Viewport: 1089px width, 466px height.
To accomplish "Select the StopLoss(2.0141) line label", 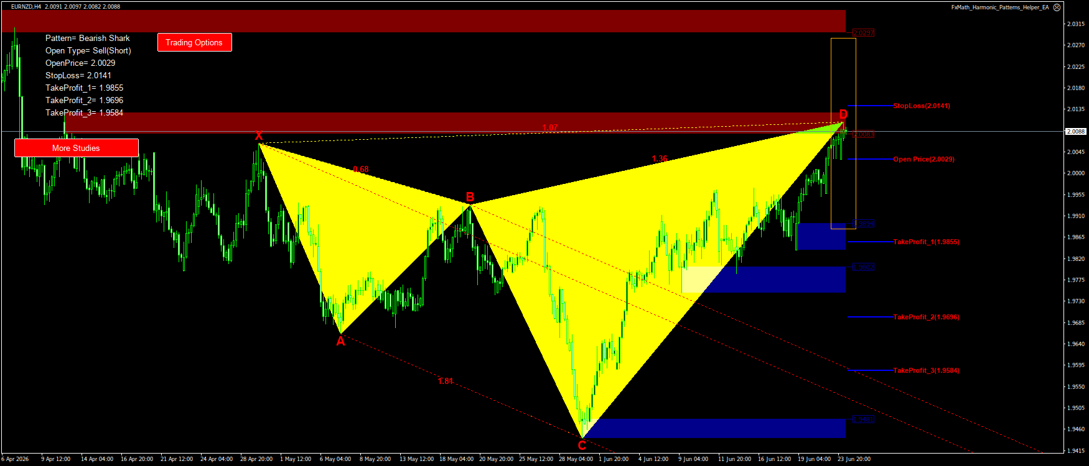I will tap(922, 106).
